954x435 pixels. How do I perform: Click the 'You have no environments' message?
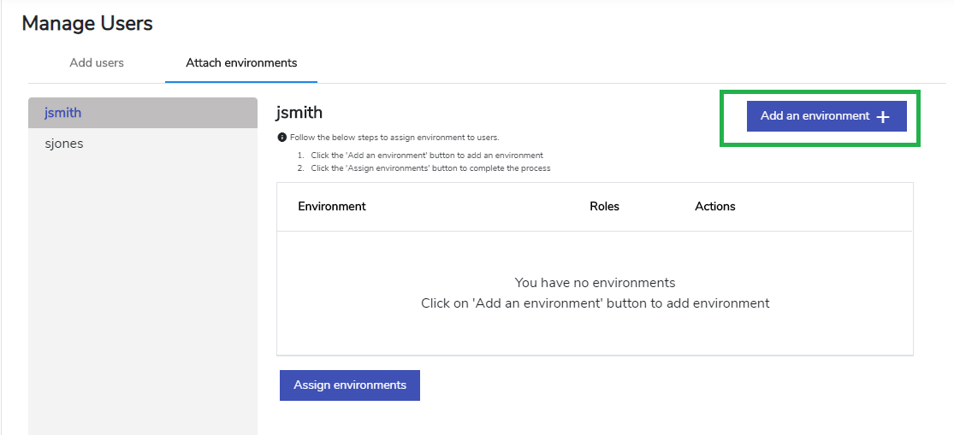tap(595, 283)
